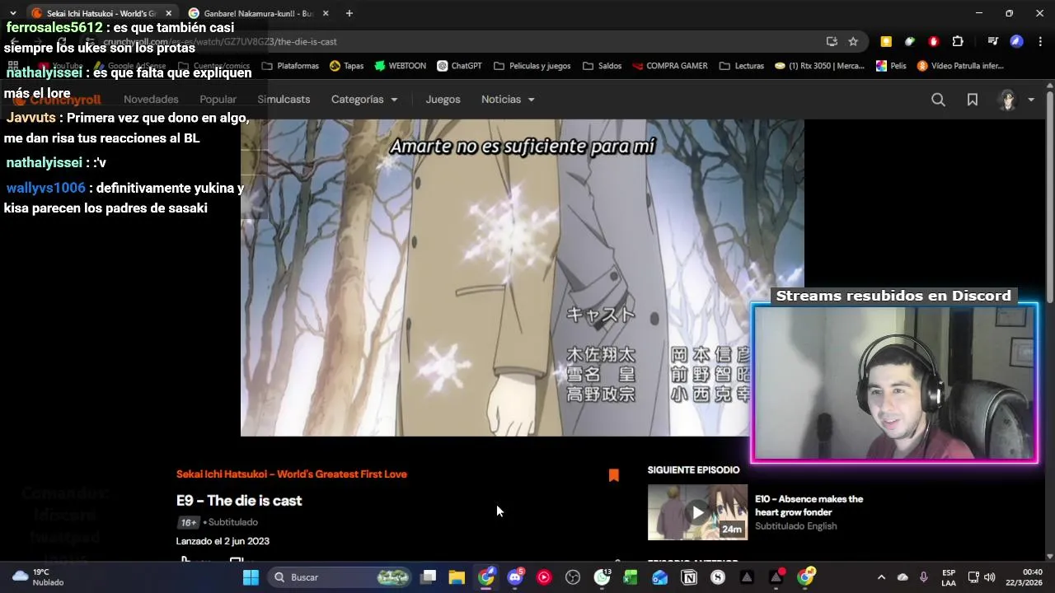Open Novedades page
The image size is (1055, 593).
tap(151, 99)
